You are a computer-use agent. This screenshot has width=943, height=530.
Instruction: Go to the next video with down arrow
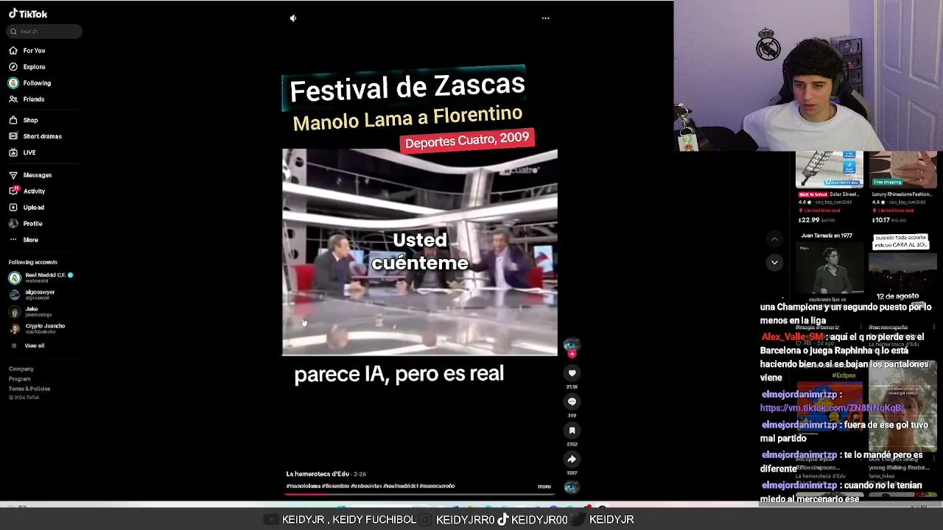[x=774, y=262]
